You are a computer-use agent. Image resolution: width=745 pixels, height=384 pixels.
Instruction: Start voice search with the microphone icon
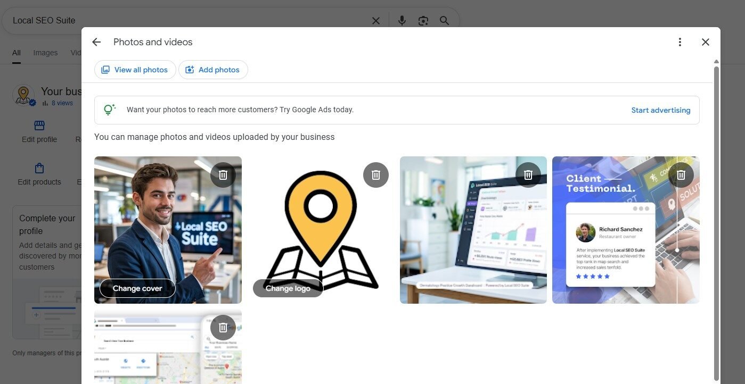[402, 21]
